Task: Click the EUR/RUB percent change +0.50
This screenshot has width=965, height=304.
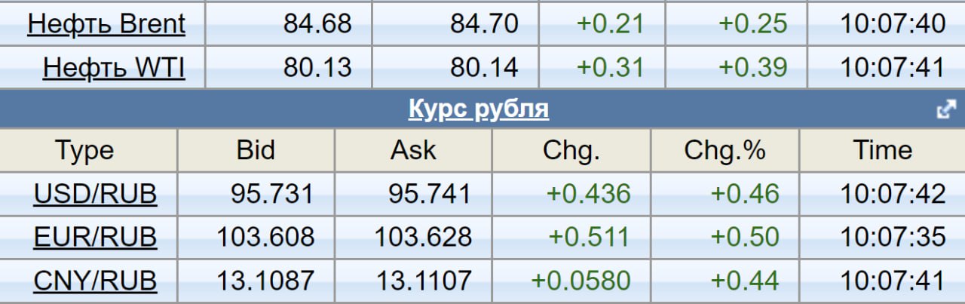Action: [745, 238]
